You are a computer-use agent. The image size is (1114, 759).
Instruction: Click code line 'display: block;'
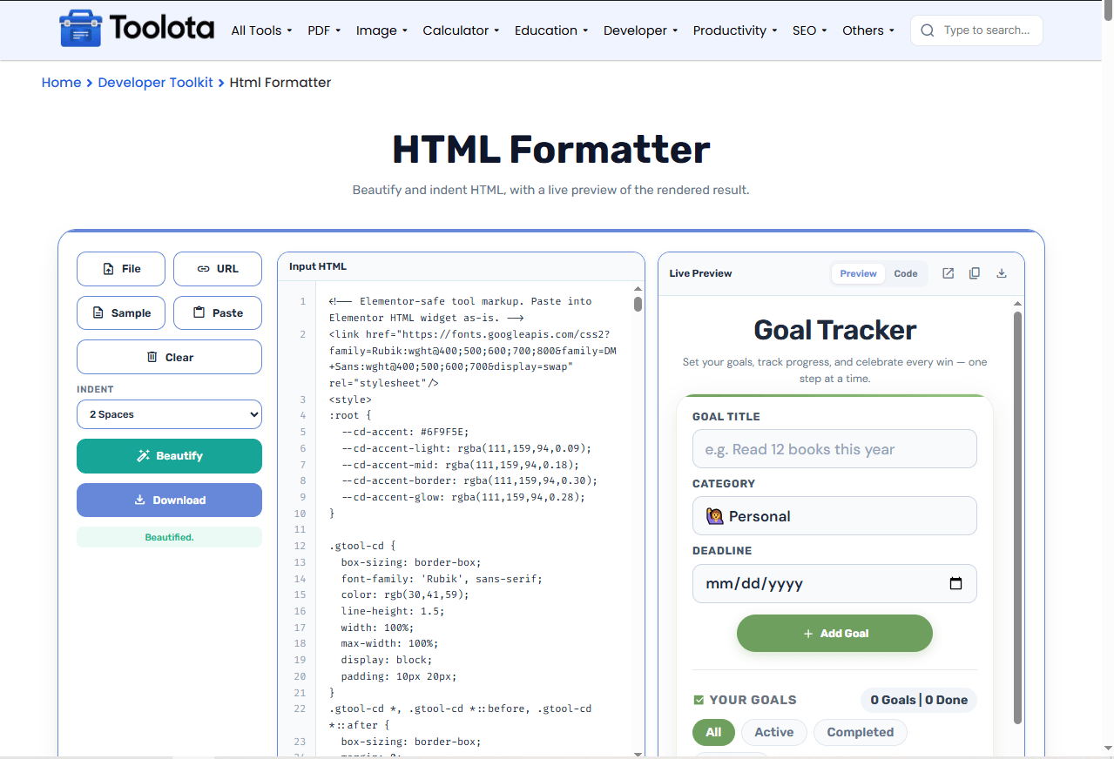tap(386, 660)
